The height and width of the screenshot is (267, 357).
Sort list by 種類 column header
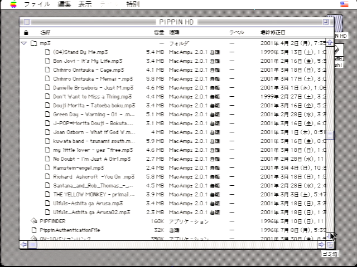[x=174, y=32]
